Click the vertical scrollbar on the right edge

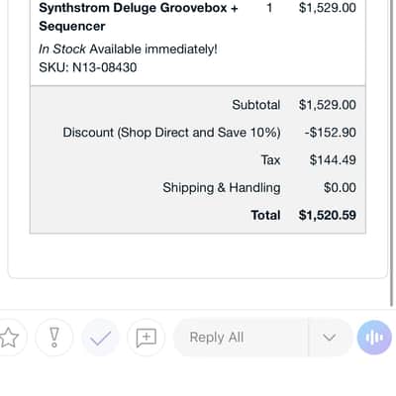coord(392,153)
